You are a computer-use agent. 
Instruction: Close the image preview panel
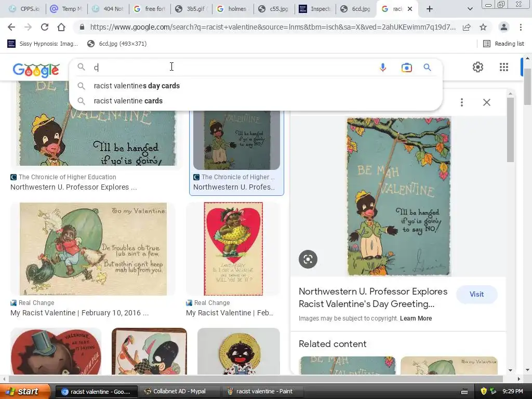(486, 102)
